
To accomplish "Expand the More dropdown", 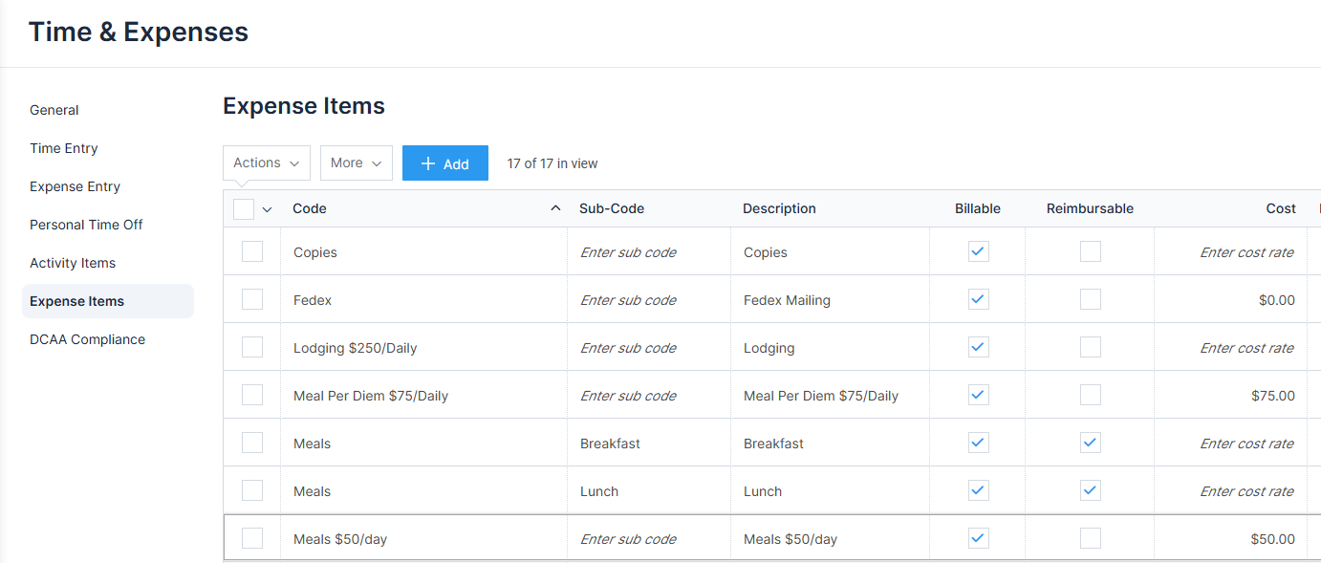I will coord(356,162).
